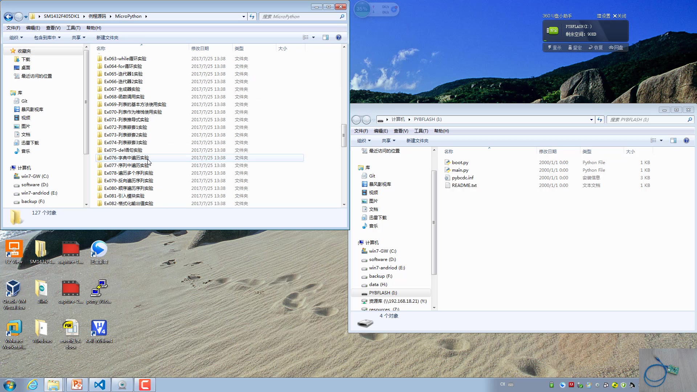Toggle preview pane in PYBFLASH window
This screenshot has height=392, width=697.
(x=673, y=140)
